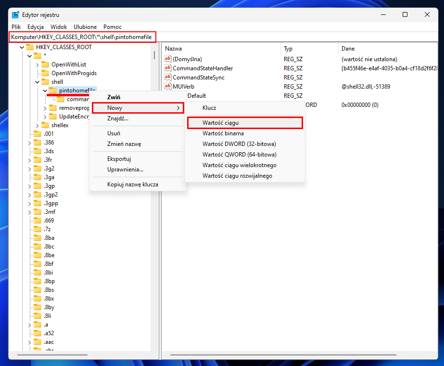Click the .7z folder icon

(x=38, y=229)
